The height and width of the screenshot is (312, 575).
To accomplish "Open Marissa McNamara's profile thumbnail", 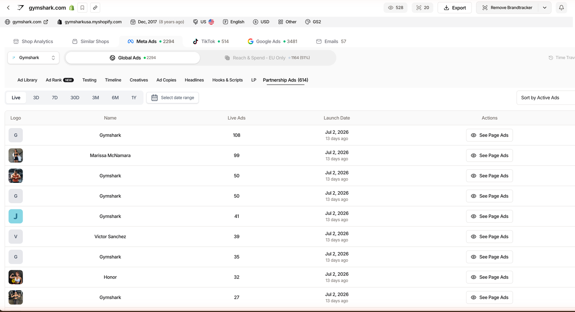I will 16,156.
